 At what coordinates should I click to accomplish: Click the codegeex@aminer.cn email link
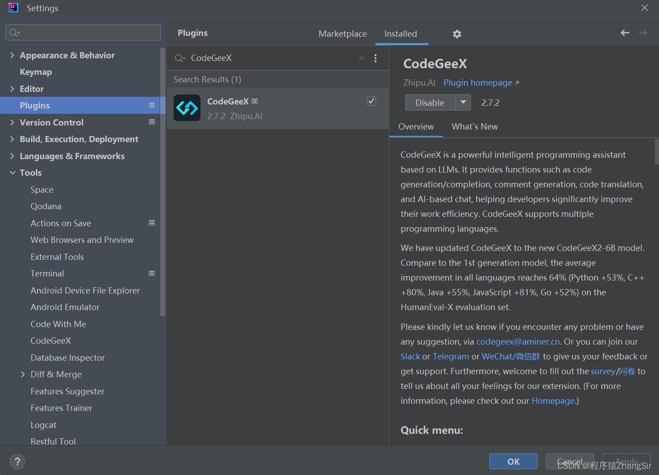[x=518, y=341]
